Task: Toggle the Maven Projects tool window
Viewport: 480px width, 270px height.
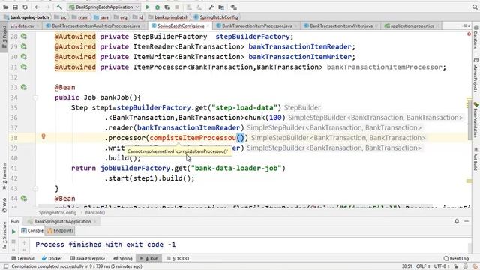Action: [x=475, y=75]
